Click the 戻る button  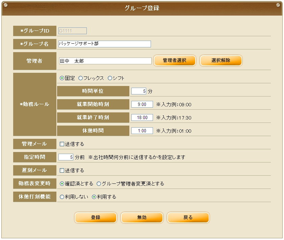[188, 218]
